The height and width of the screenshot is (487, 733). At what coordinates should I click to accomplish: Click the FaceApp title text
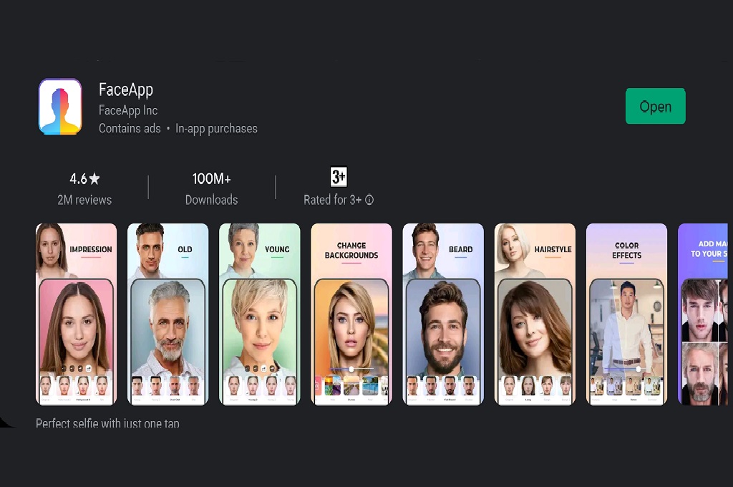click(x=126, y=90)
